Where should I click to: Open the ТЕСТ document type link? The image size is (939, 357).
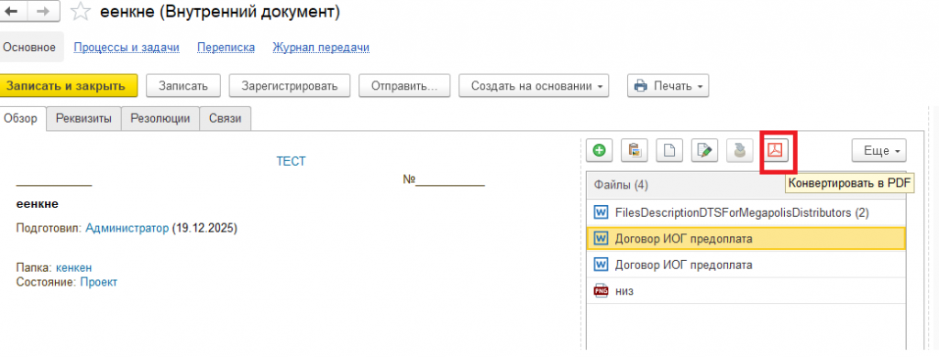click(291, 161)
